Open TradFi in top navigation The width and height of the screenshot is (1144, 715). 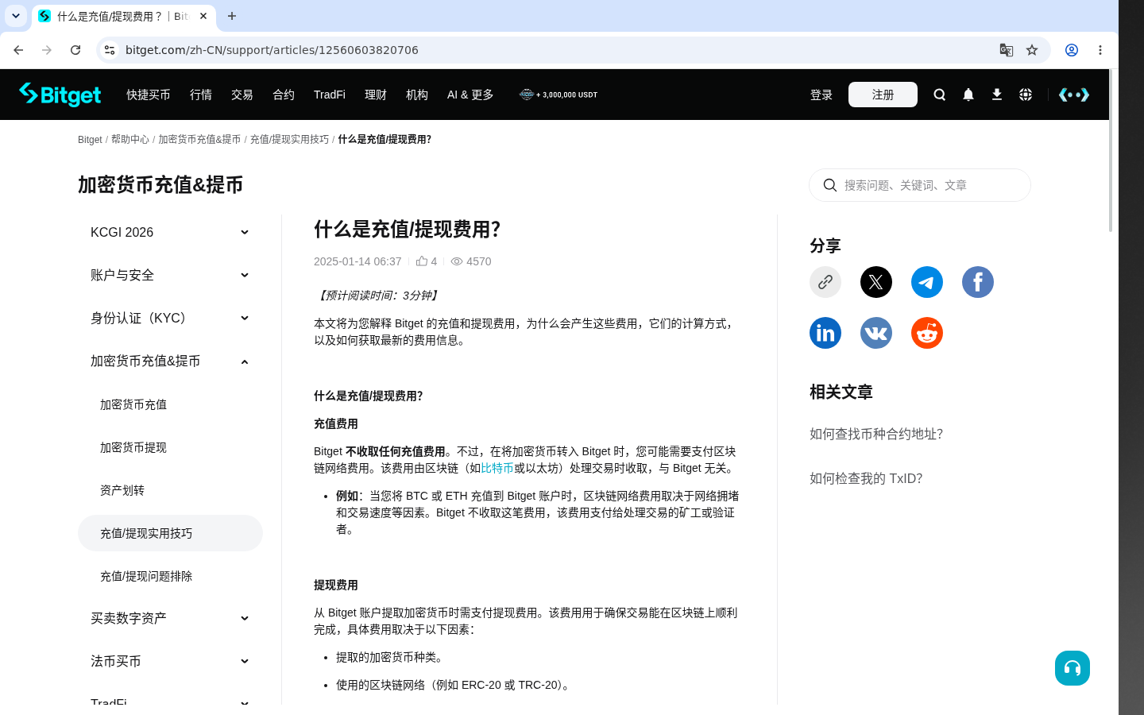coord(330,95)
